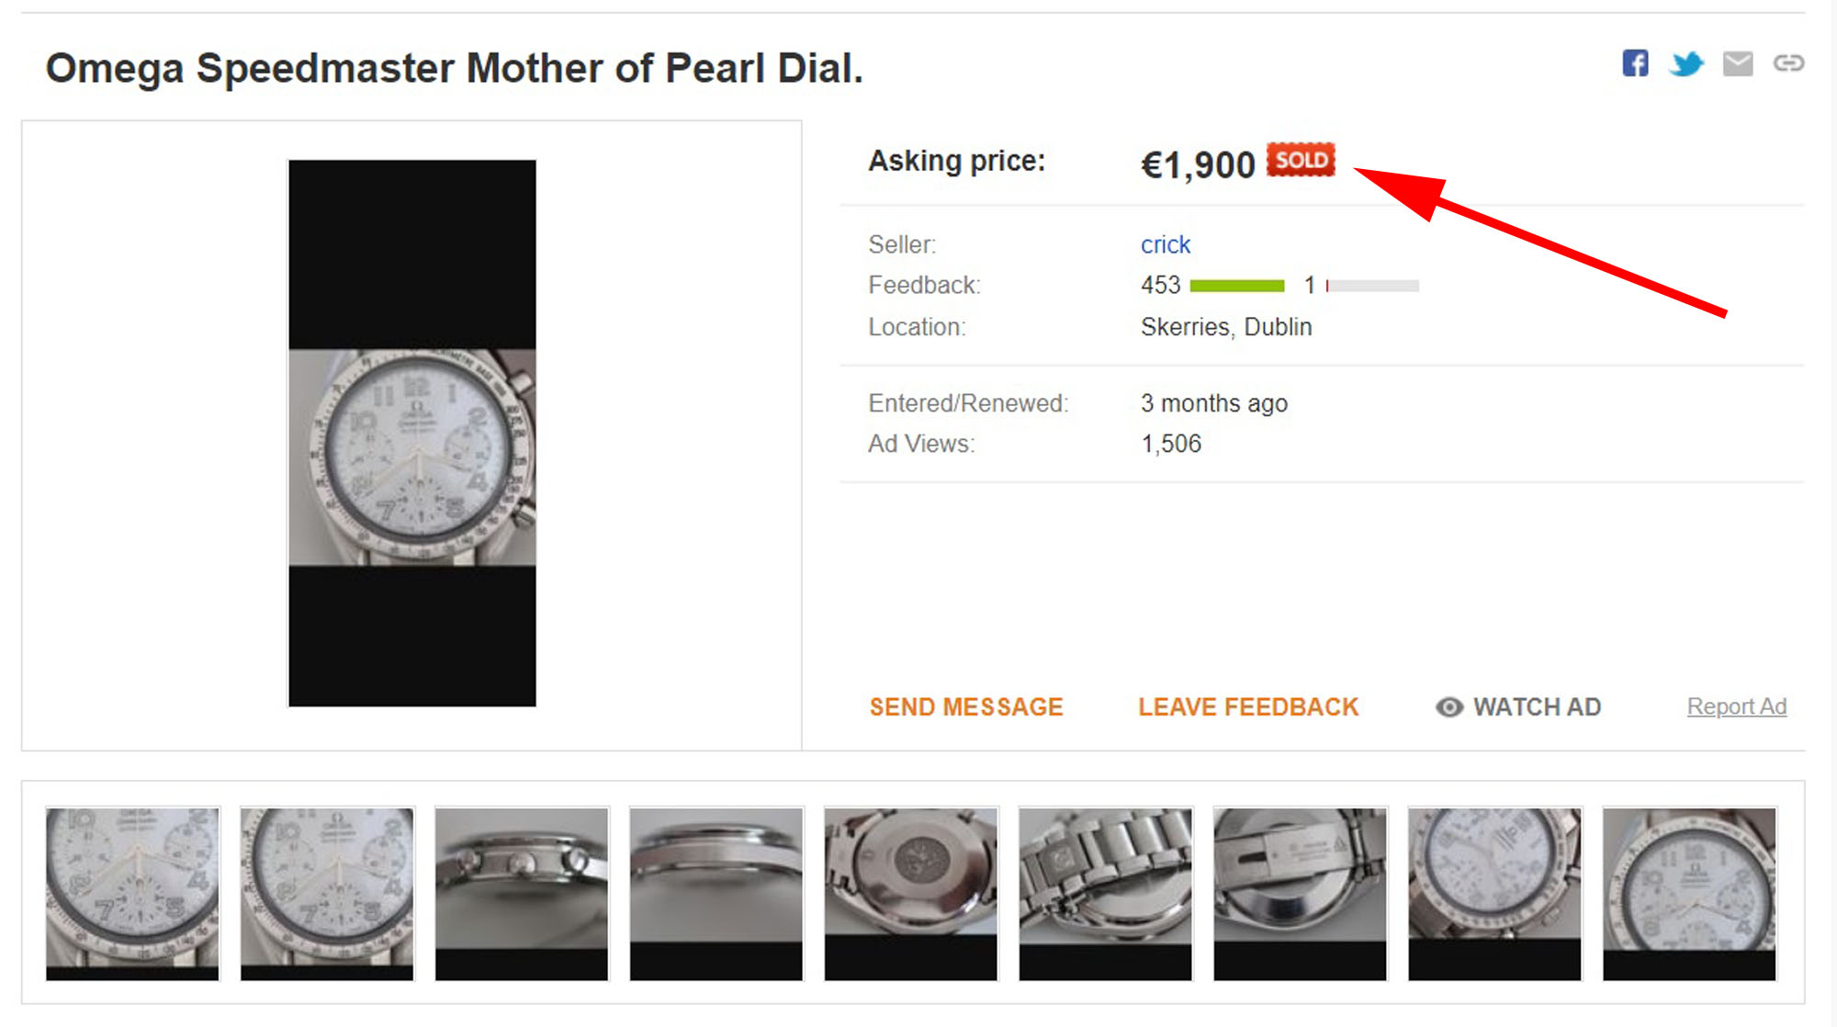Viewport: 1837px width, 1027px height.
Task: Copy the ad link icon
Action: tap(1788, 63)
